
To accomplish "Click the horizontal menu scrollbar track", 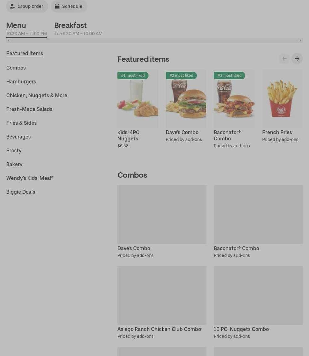I will point(154,41).
